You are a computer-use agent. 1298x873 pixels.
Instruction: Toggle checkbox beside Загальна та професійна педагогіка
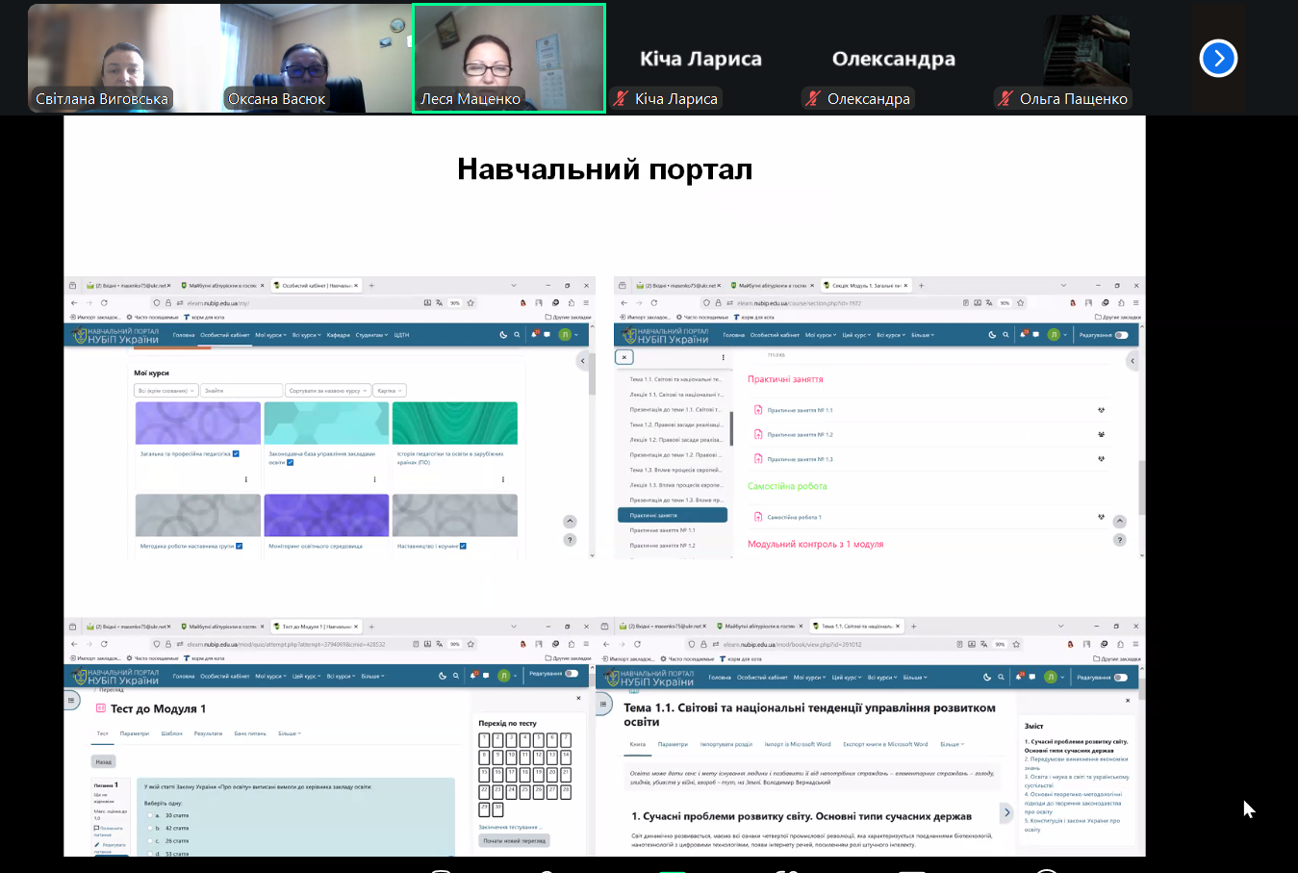click(x=236, y=453)
